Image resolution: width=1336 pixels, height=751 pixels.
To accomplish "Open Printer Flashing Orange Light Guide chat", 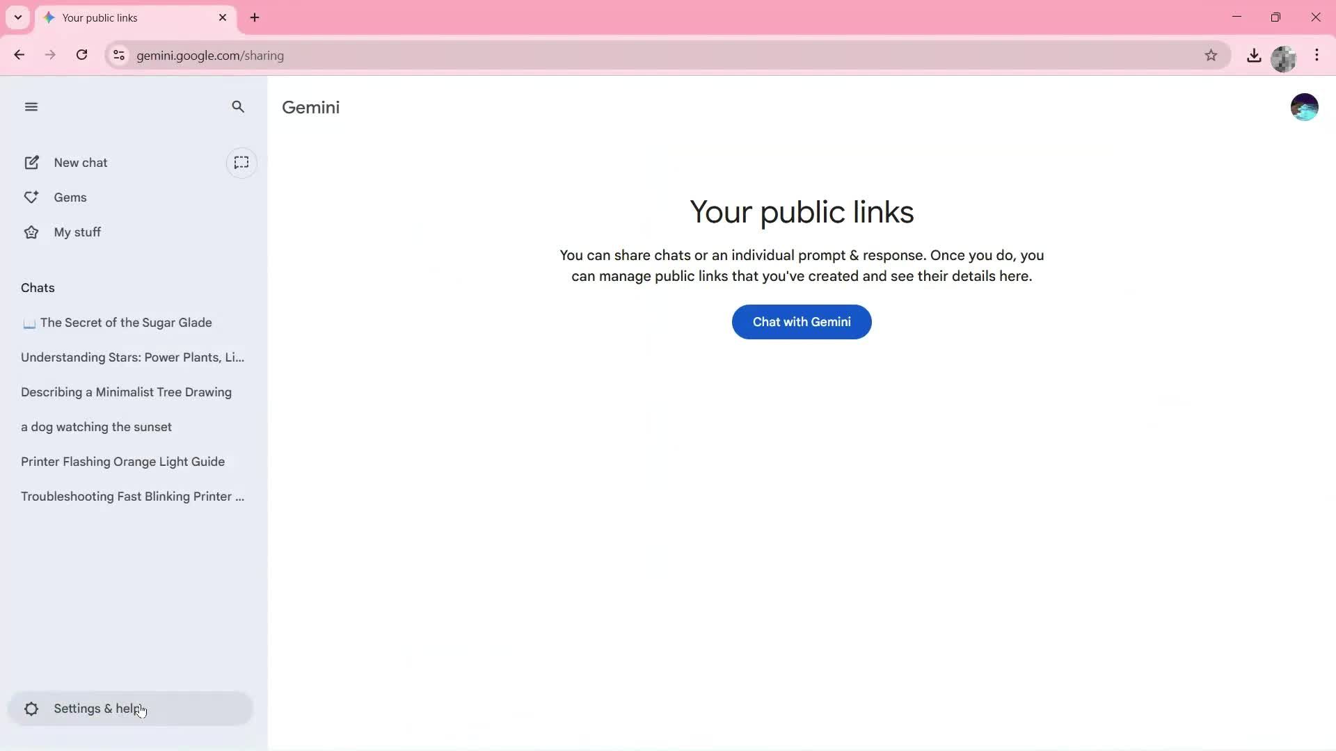I will (x=122, y=462).
